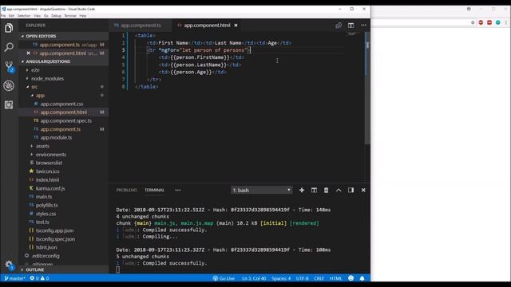
Task: Kill terminal with trash icon
Action: 326,190
